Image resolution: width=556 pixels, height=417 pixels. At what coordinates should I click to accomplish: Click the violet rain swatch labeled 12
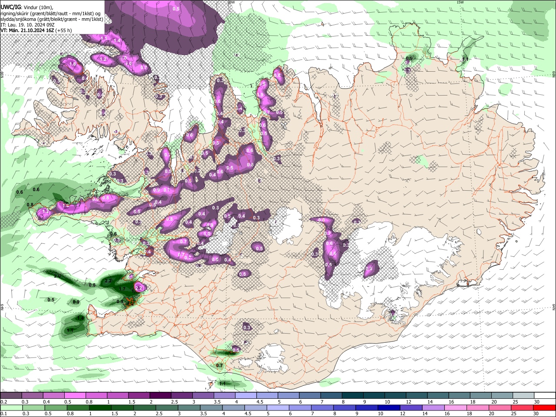click(411, 407)
